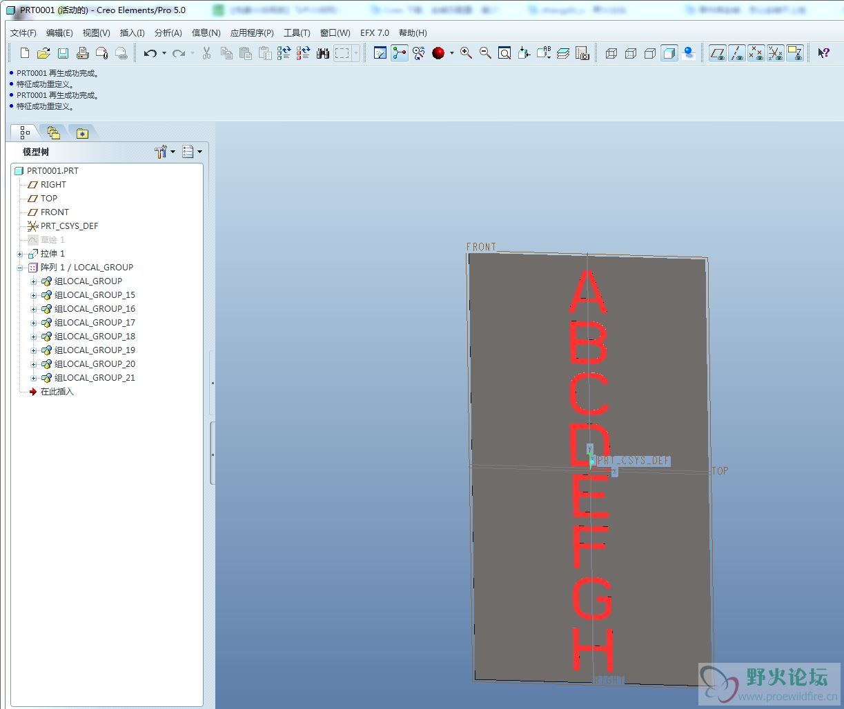Click the refit to screen icon
The height and width of the screenshot is (709, 844).
click(504, 53)
